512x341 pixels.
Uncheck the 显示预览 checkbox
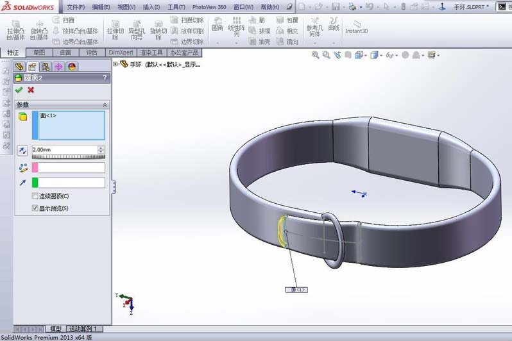click(35, 208)
